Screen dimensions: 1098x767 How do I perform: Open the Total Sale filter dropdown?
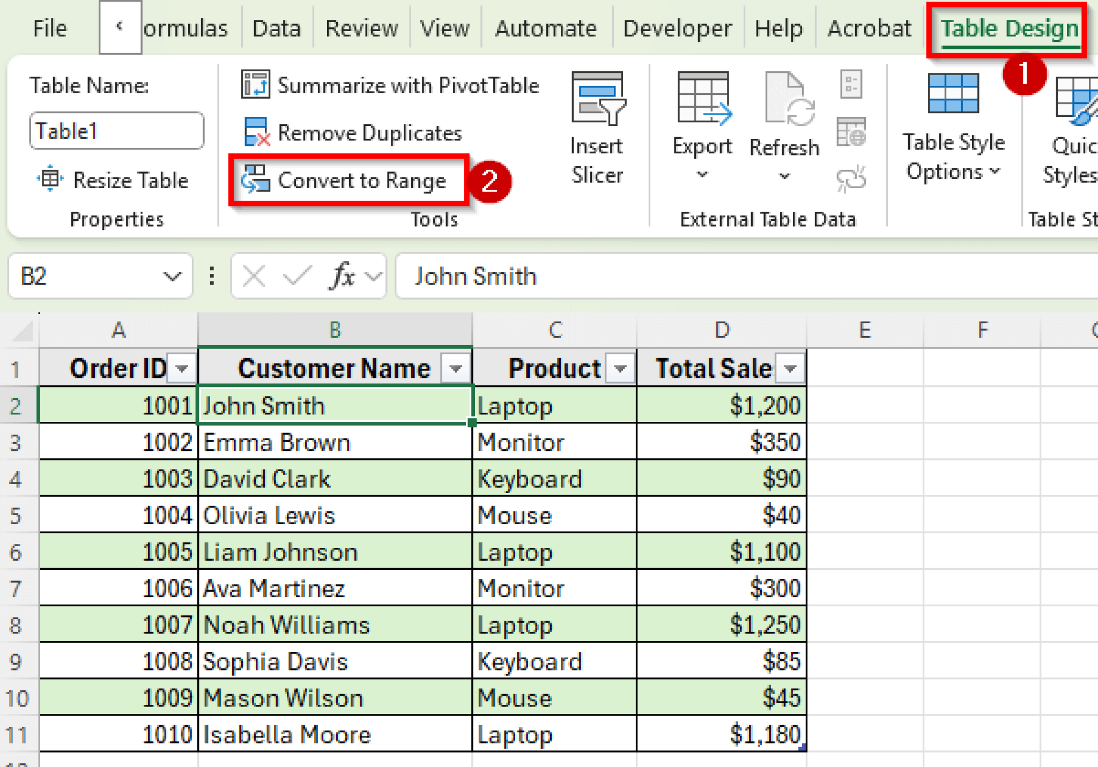tap(789, 368)
